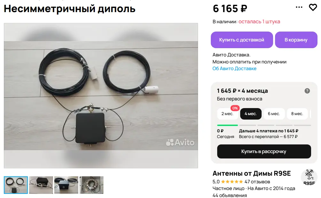Select the 8 мес. installment option
Viewport: 321px width, 198px height.
(x=297, y=114)
